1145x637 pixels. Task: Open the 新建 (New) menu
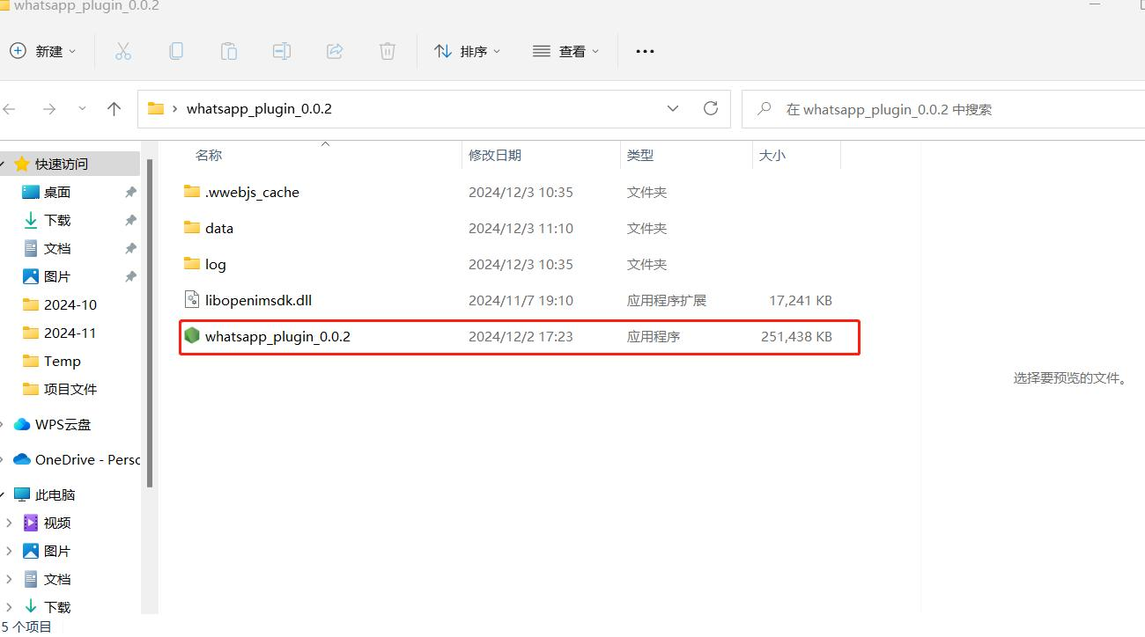click(x=42, y=51)
